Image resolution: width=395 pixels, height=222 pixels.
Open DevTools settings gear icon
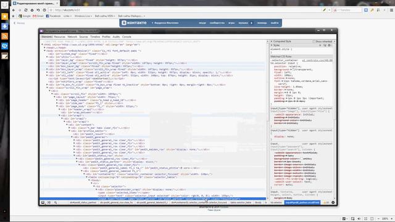pyautogui.click(x=333, y=202)
